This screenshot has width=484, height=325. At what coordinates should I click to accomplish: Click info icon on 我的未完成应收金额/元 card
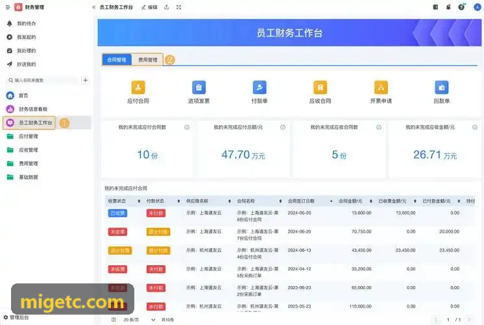click(475, 127)
